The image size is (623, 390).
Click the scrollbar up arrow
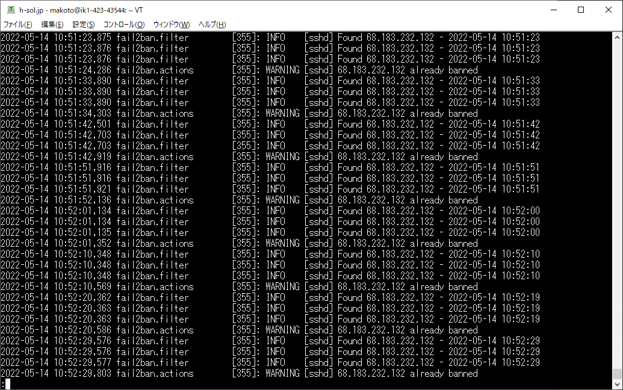(x=617, y=37)
